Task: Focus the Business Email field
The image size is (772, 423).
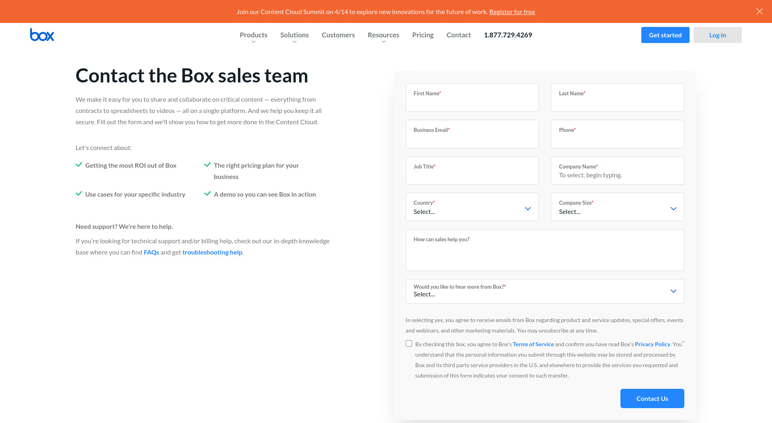Action: click(472, 134)
